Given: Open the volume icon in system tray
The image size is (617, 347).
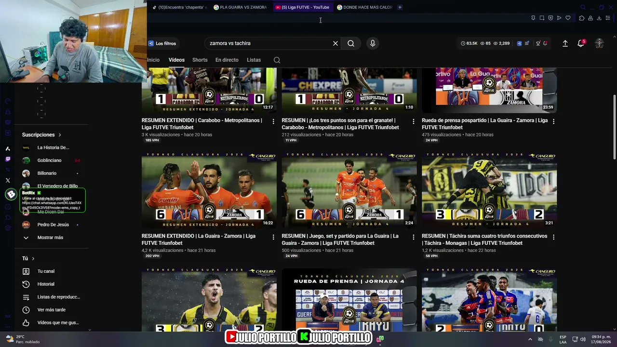Looking at the screenshot, I should pos(583,339).
